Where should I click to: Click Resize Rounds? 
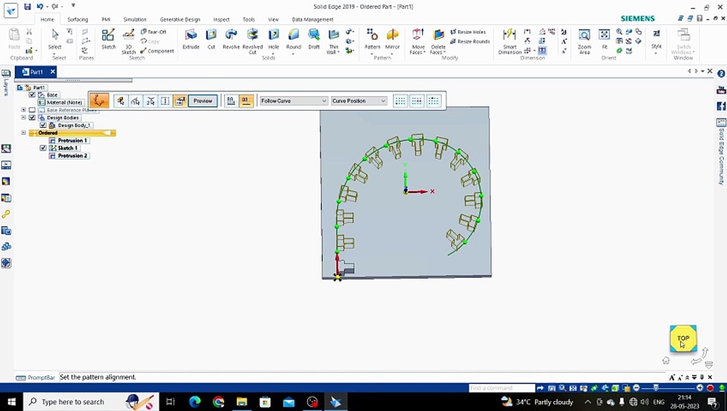(x=470, y=41)
